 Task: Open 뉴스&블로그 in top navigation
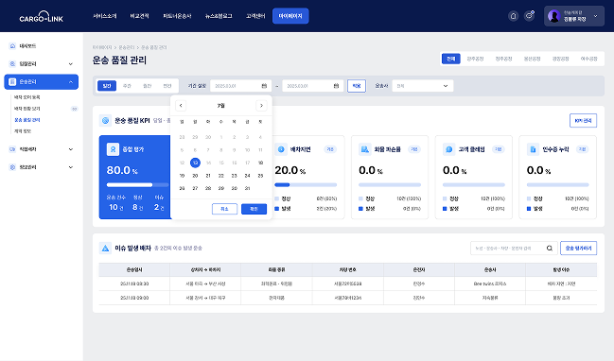[x=219, y=16]
